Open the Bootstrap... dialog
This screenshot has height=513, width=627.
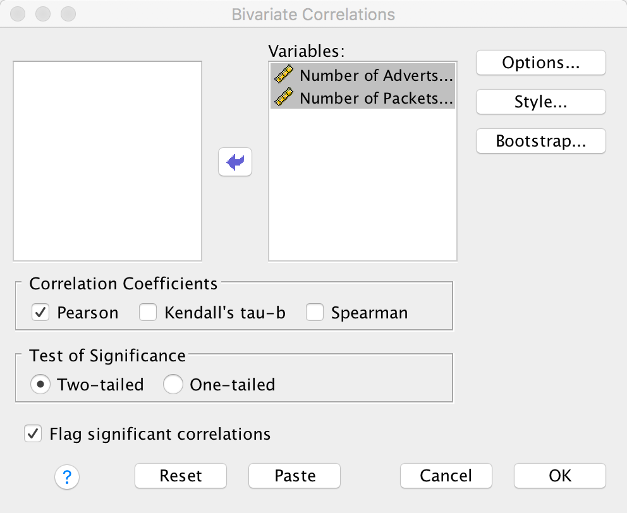[x=540, y=142]
